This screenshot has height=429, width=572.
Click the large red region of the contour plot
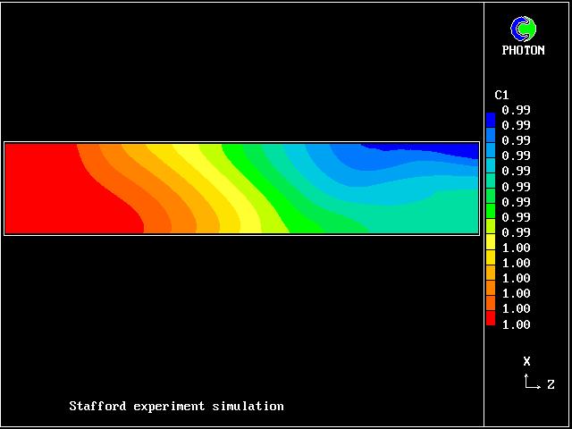point(54,188)
